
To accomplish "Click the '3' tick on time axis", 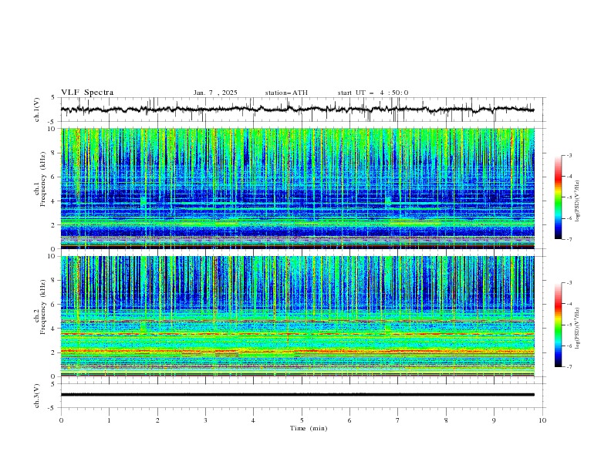I will [x=205, y=420].
